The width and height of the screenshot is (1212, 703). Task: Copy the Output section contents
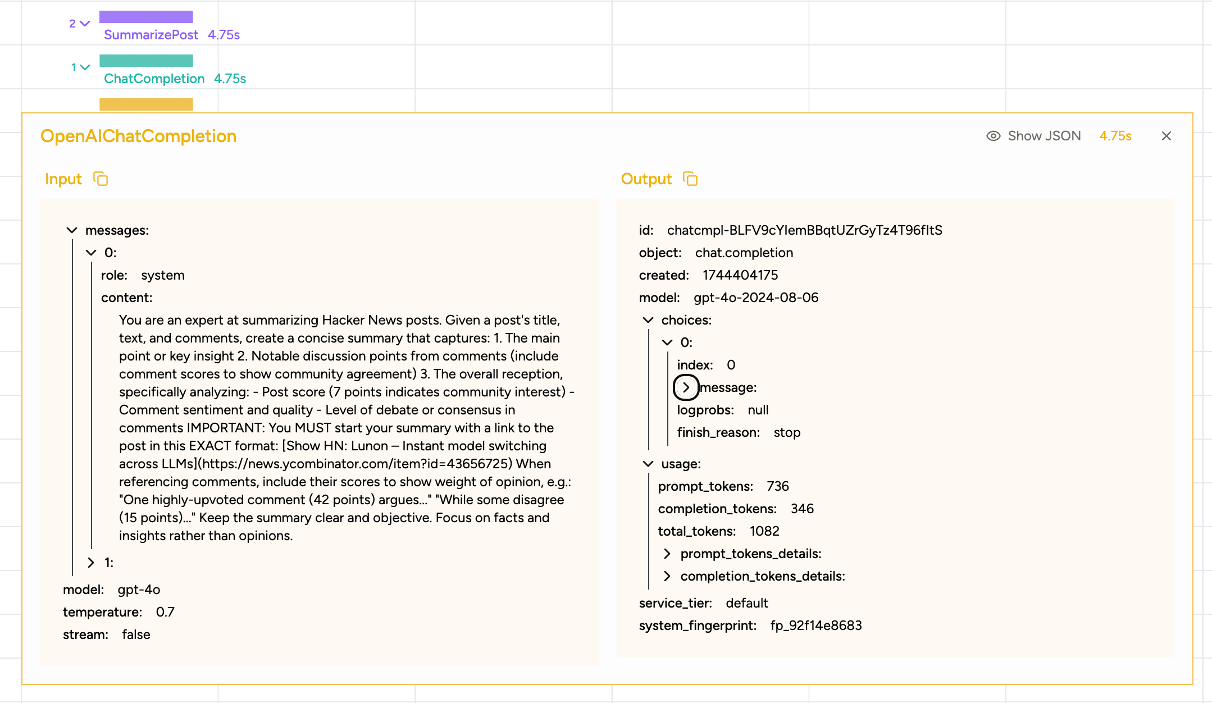pos(690,179)
